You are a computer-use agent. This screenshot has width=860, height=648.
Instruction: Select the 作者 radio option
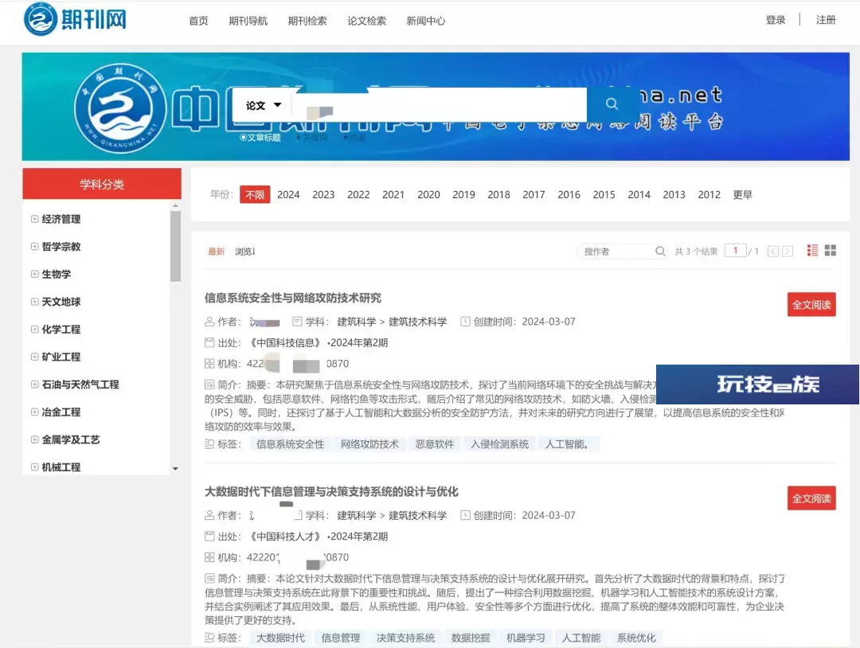[x=354, y=138]
